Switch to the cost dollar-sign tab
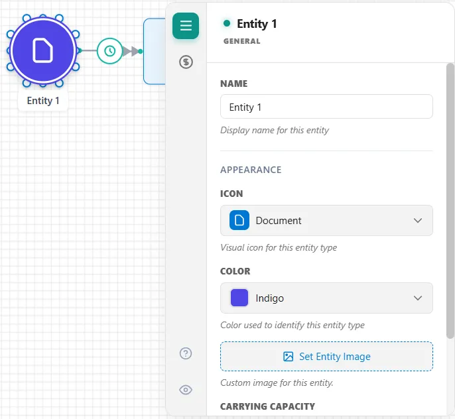Viewport: 455px width, 419px height. pos(186,62)
